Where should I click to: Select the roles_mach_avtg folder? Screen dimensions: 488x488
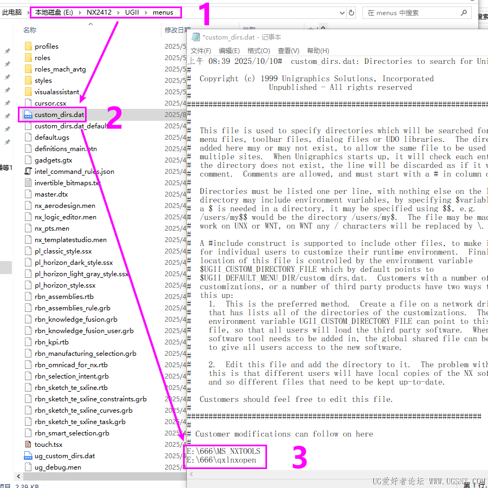(60, 69)
